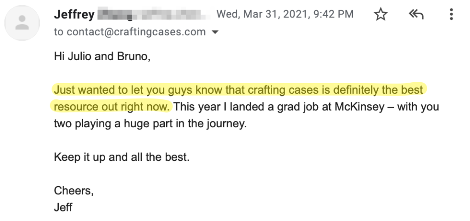The height and width of the screenshot is (221, 470).
Task: Click the sender's gray avatar picture
Action: point(22,23)
